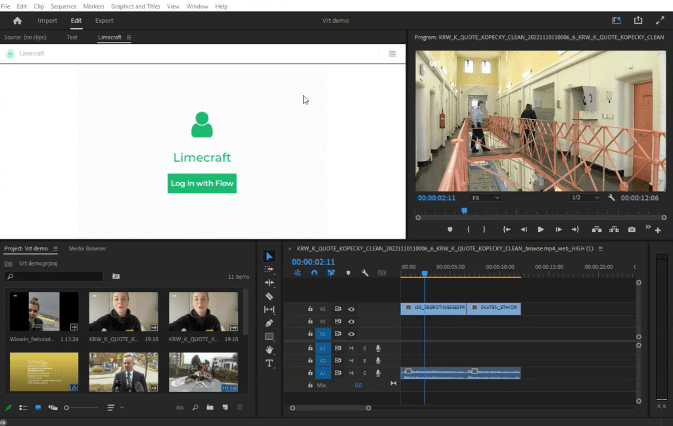Select the Track Select Forward tool
This screenshot has width=673, height=426.
269,270
